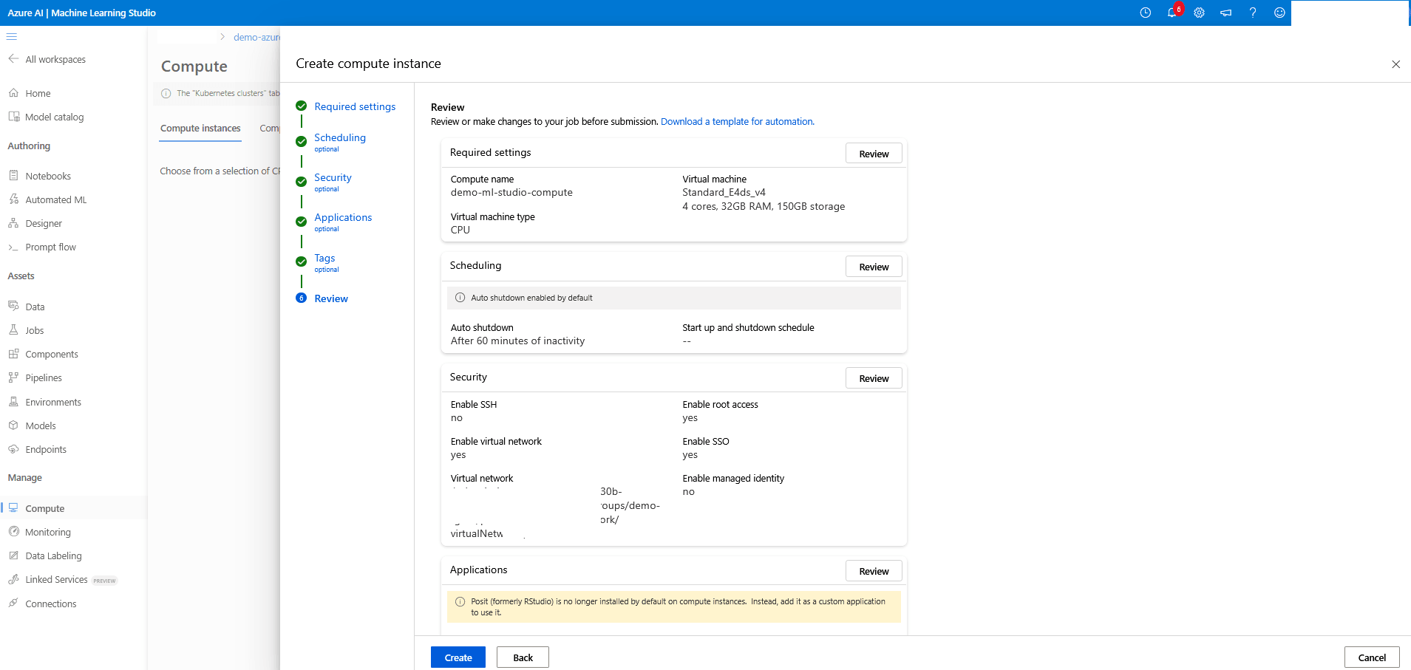
Task: Navigate back using the All workspaces arrow
Action: pyautogui.click(x=13, y=59)
